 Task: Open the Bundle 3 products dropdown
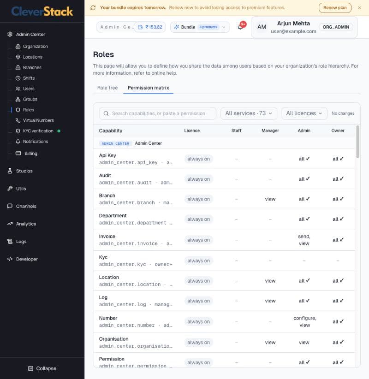coord(200,27)
